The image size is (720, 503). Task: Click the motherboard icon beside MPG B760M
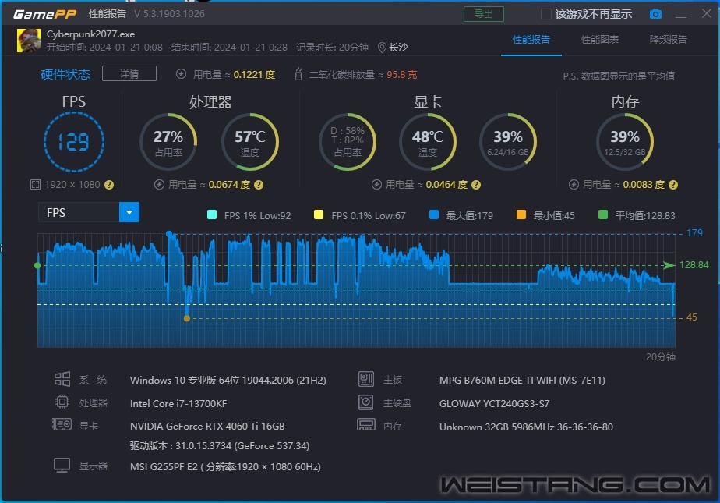[366, 380]
